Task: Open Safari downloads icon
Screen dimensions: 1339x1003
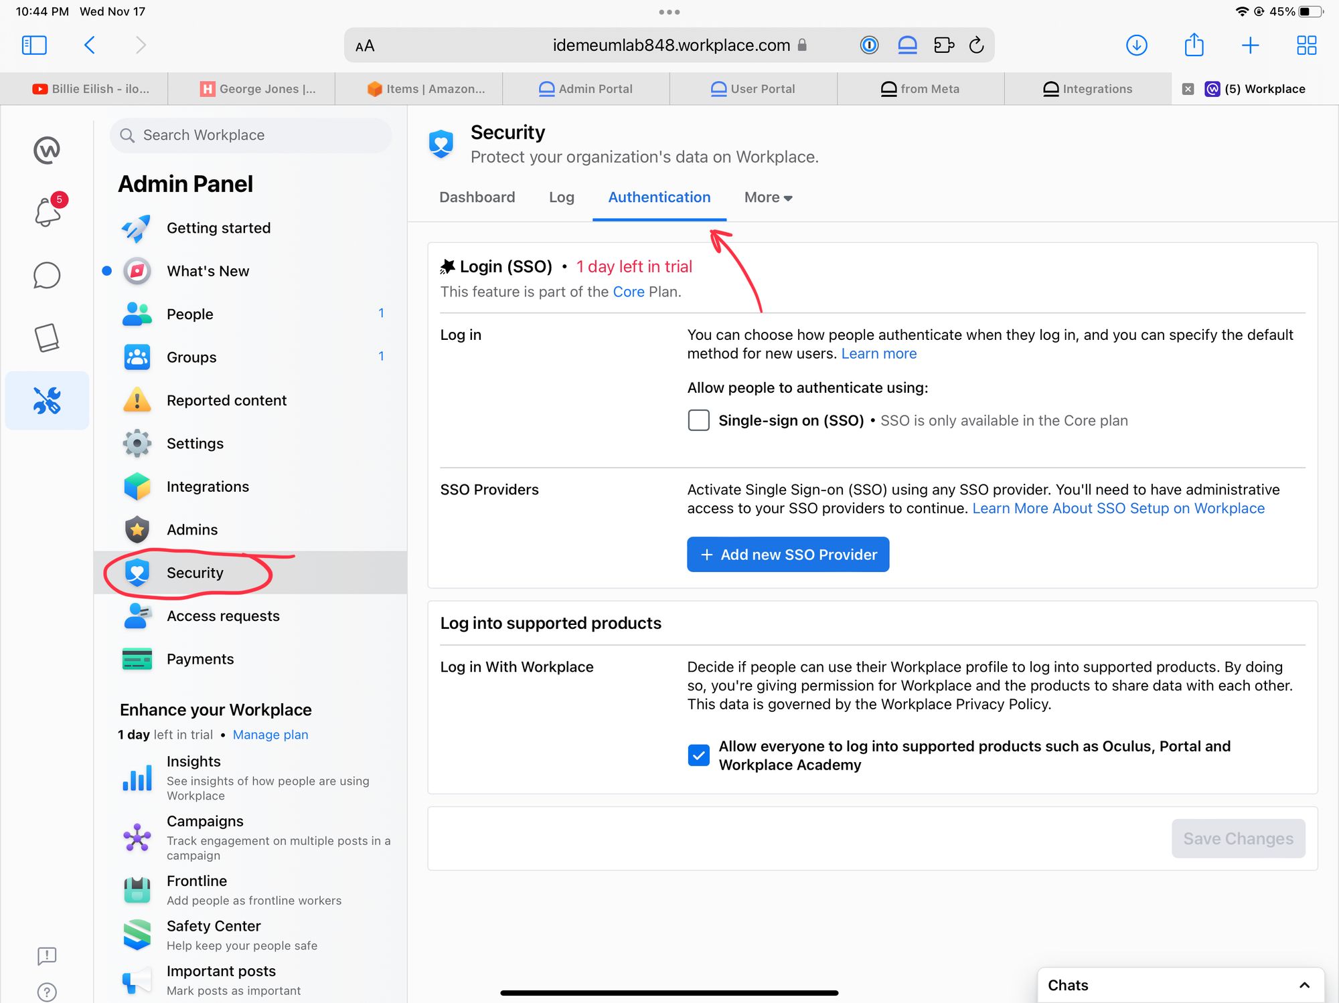Action: 1137,45
